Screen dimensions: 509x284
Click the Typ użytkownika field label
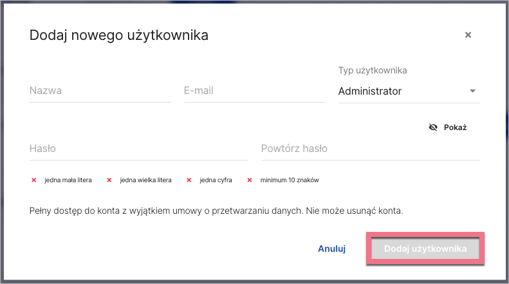(373, 70)
